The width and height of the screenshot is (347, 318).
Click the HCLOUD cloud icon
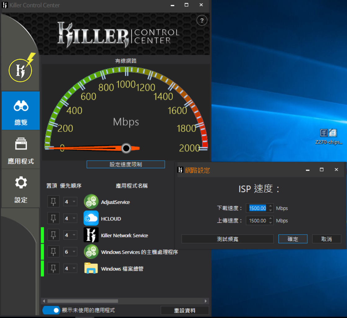point(91,218)
